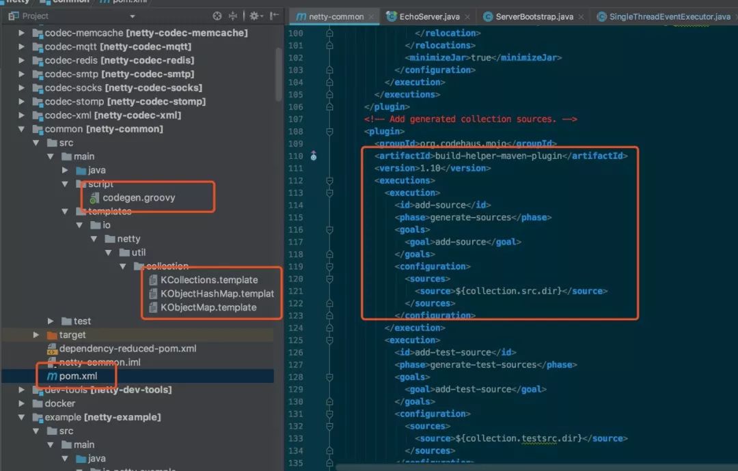Viewport: 738px width, 471px height.
Task: Close the EchoServer.java tab
Action: [x=467, y=17]
